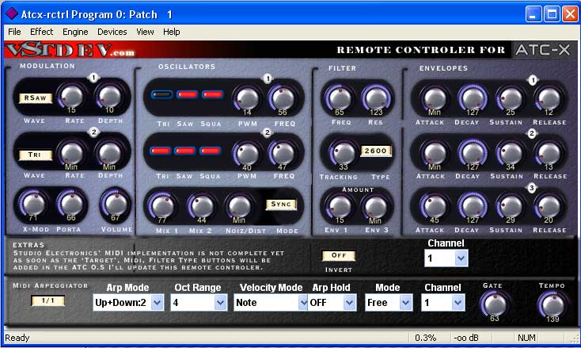Open the File menu
581x348 pixels.
[x=14, y=32]
